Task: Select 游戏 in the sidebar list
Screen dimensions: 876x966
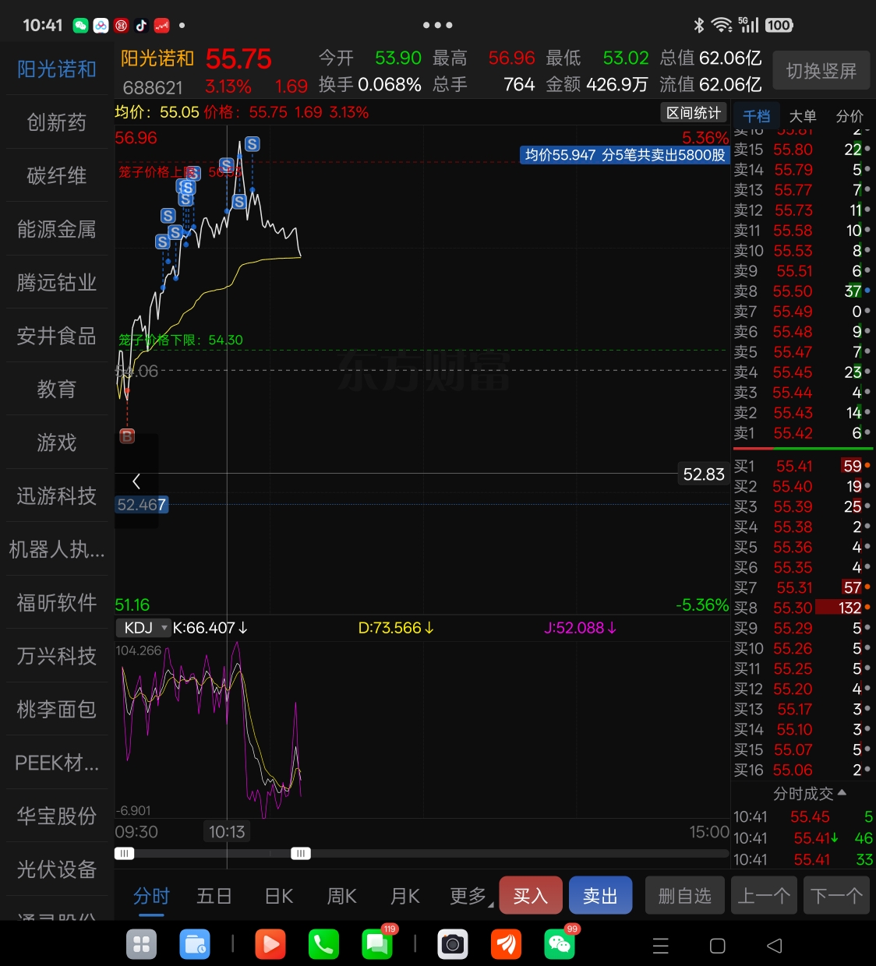Action: [x=57, y=442]
